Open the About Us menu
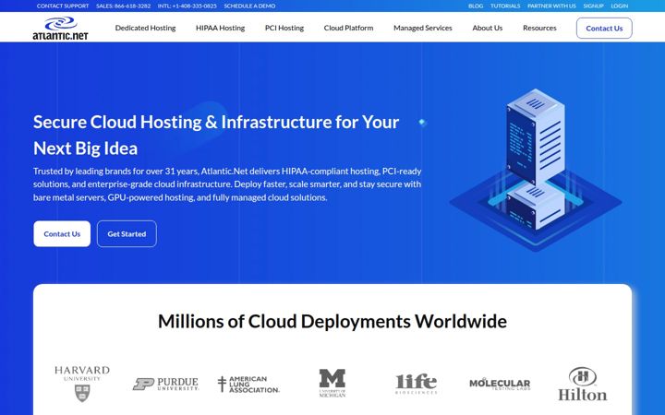This screenshot has height=415, width=665. click(x=488, y=28)
